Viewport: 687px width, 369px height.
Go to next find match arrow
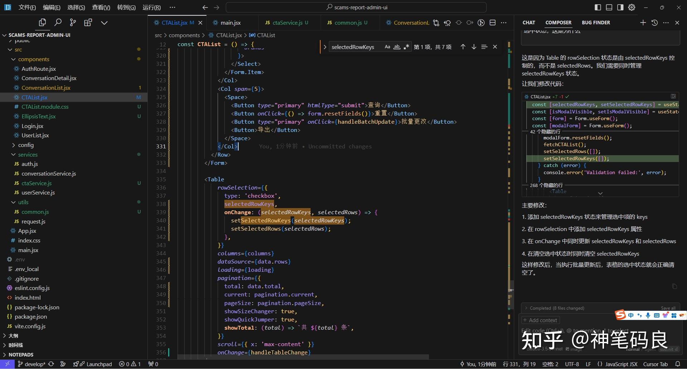[x=474, y=47]
